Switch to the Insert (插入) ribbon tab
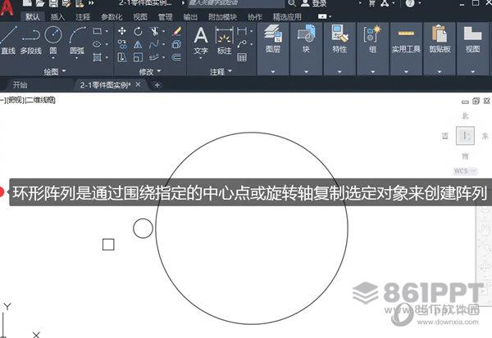 tap(57, 16)
